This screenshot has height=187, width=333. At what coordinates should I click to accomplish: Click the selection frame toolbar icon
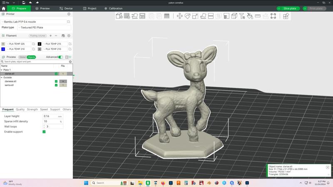[273, 16]
